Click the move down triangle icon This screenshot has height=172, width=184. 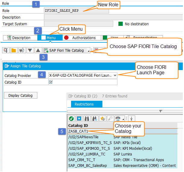point(30,51)
